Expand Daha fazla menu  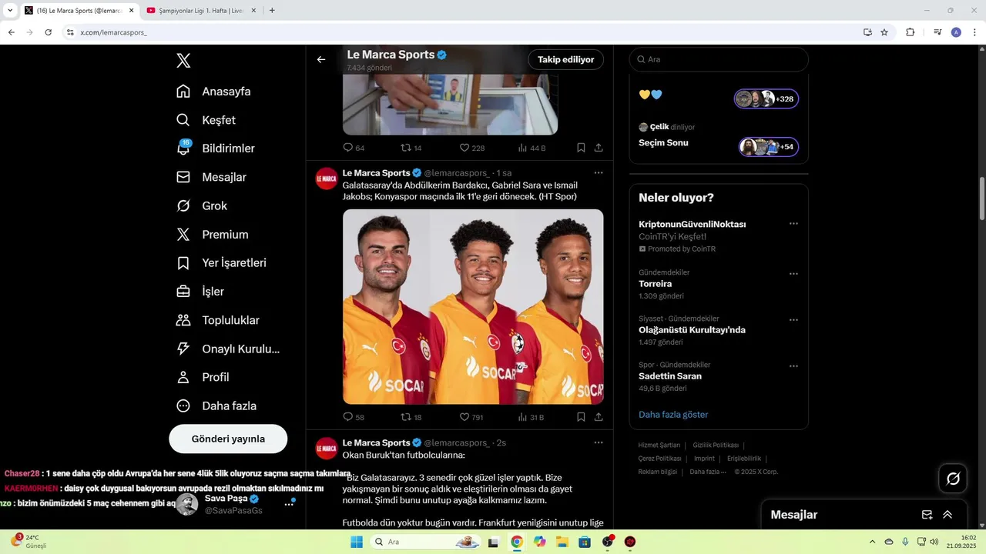click(216, 405)
